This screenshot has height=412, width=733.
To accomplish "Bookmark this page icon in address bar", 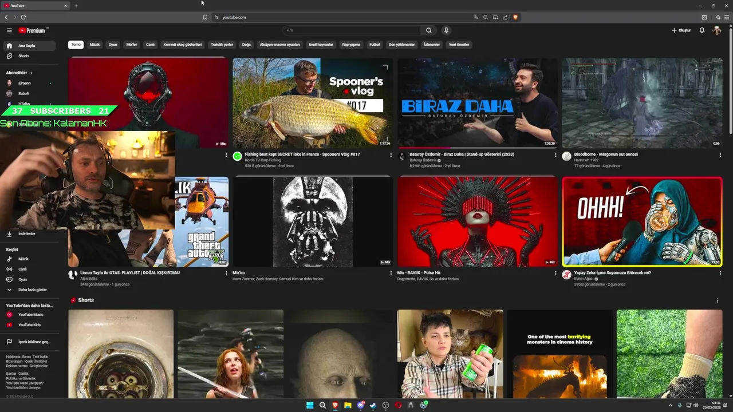I will click(205, 17).
